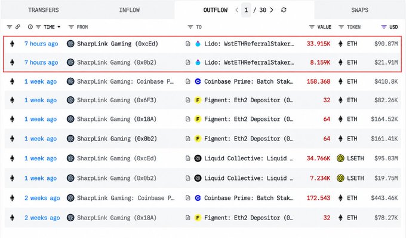This screenshot has width=406, height=238.
Task: Click ETH token icon on $443.46K row
Action: pos(340,198)
